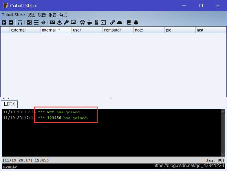Sort by last column header

(x=211, y=30)
